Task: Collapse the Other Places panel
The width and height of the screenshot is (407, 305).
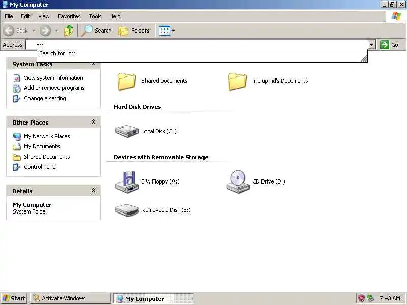Action: (x=93, y=122)
